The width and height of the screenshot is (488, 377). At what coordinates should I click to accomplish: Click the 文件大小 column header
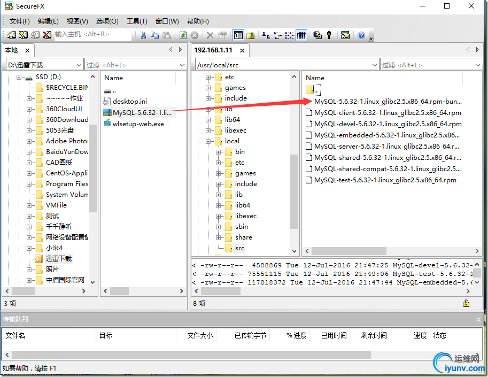click(200, 335)
